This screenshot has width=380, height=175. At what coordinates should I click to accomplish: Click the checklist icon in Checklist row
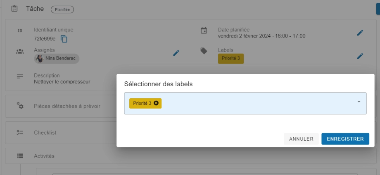click(20, 132)
